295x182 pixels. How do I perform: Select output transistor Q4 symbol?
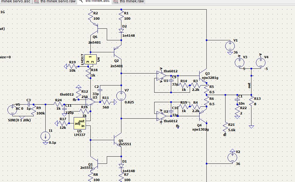pyautogui.click(x=203, y=116)
